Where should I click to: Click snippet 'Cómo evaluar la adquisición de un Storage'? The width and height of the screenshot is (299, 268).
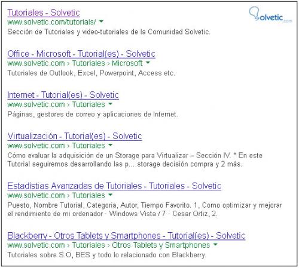[x=135, y=160]
